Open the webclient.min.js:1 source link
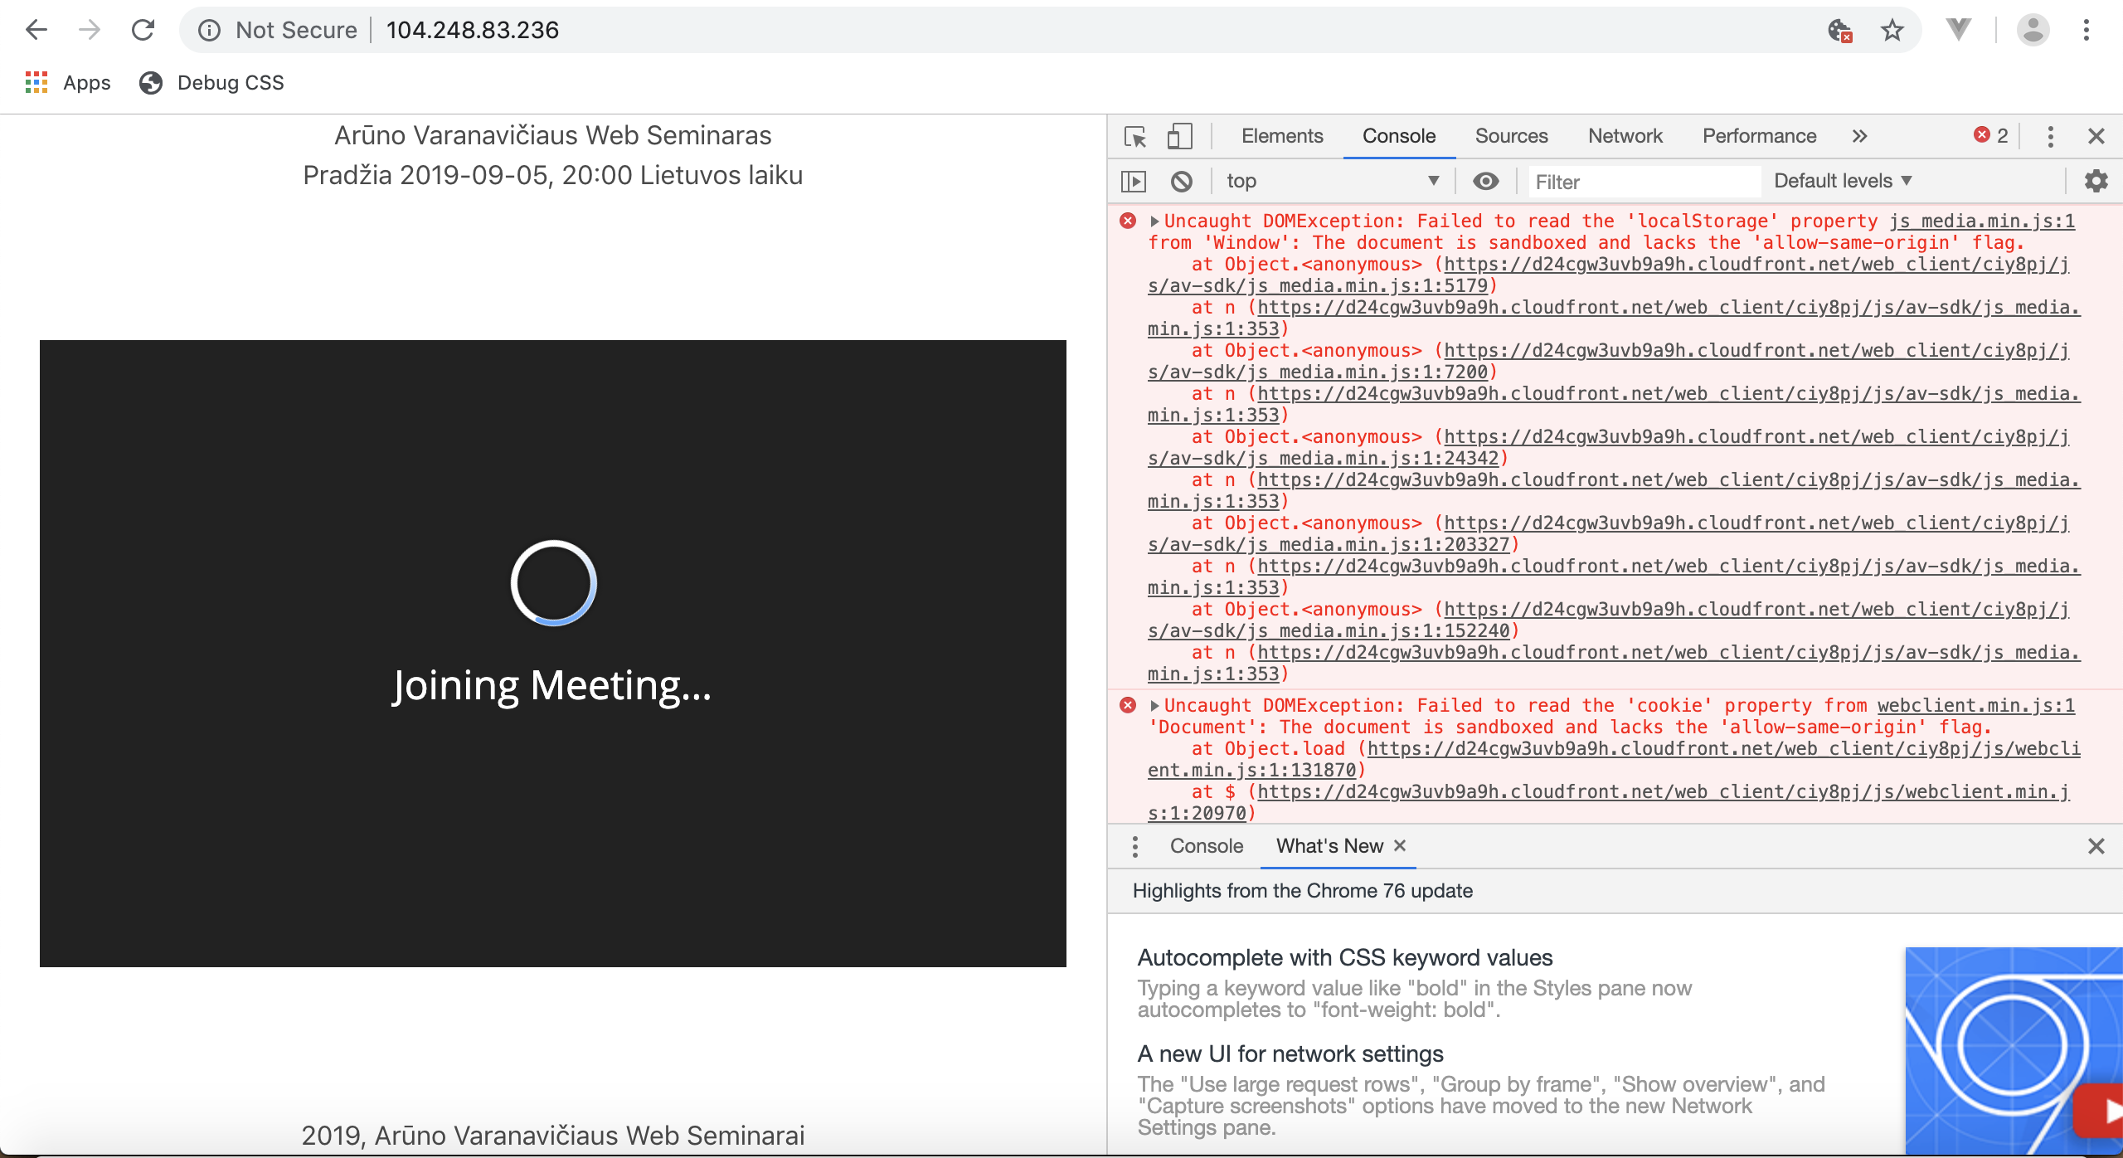2123x1158 pixels. click(1975, 705)
